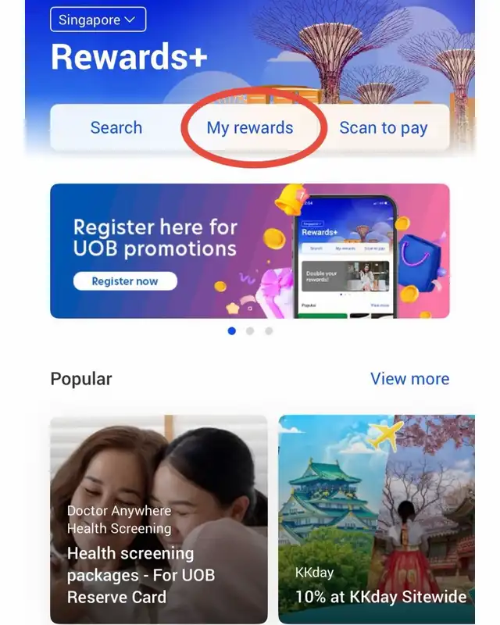Image resolution: width=500 pixels, height=625 pixels.
Task: Tap the phone mockup in banner
Action: [345, 256]
